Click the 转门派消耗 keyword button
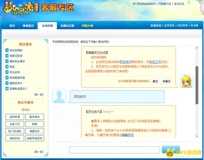This screenshot has width=204, height=160. coord(15,131)
